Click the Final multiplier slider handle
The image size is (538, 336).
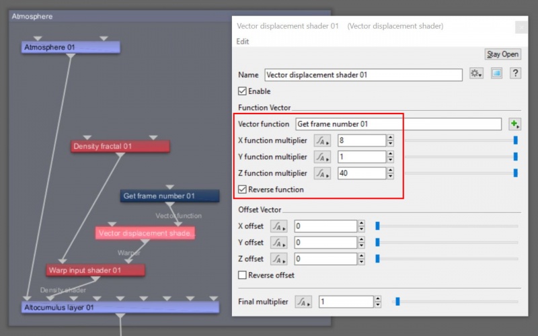tap(397, 302)
